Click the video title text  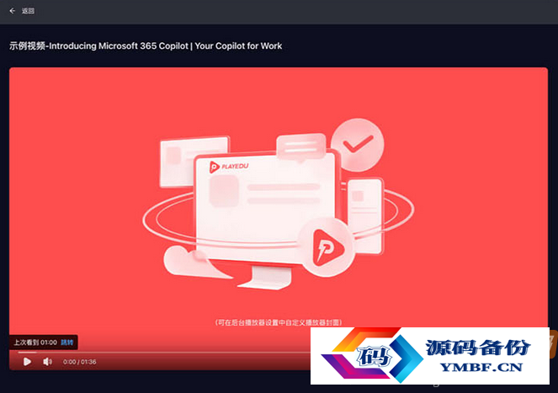tap(146, 46)
